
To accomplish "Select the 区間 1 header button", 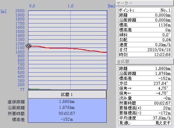I will click(x=67, y=95).
